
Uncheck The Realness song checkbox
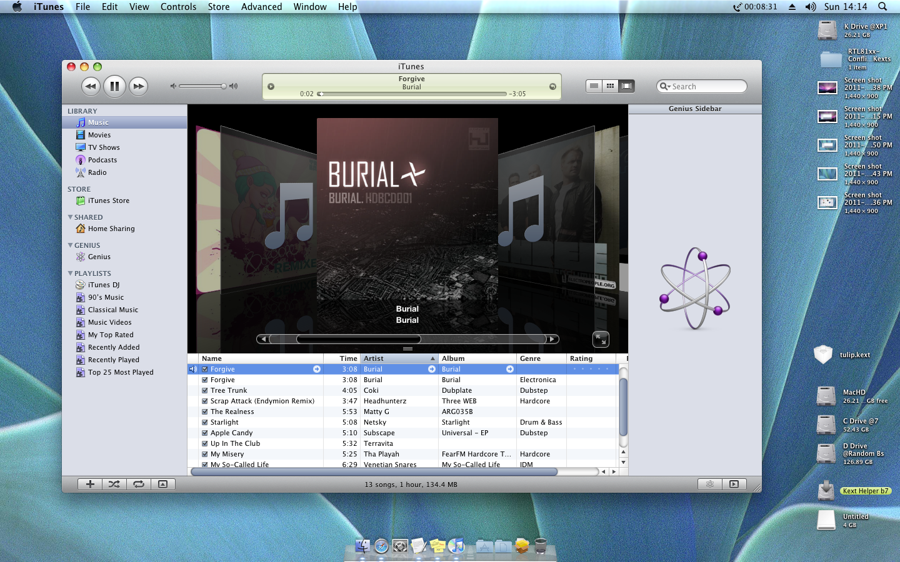click(x=205, y=412)
